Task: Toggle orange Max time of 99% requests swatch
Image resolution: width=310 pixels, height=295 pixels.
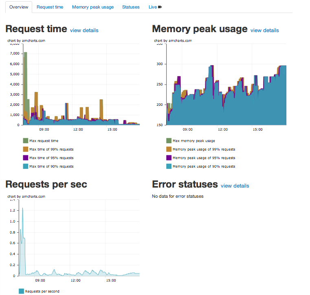Action: click(x=26, y=149)
